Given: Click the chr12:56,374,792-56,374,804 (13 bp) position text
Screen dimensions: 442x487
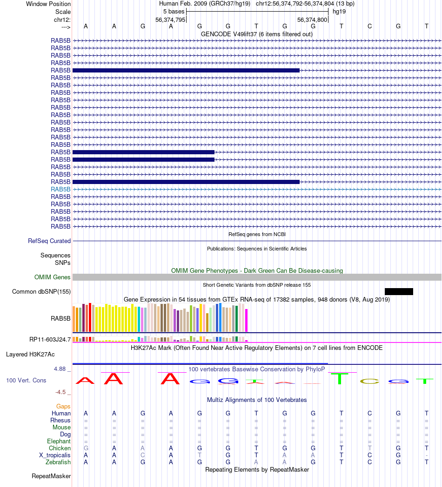Looking at the screenshot, I should pos(305,4).
